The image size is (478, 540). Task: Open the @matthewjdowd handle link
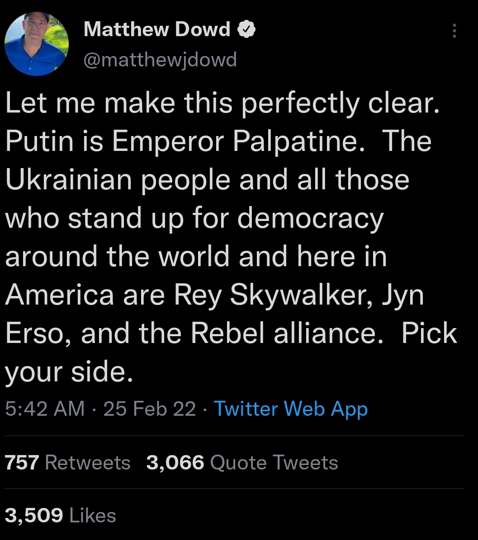tap(160, 59)
